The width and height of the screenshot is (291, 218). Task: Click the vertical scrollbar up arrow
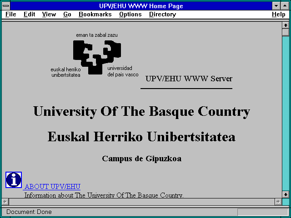pos(286,25)
